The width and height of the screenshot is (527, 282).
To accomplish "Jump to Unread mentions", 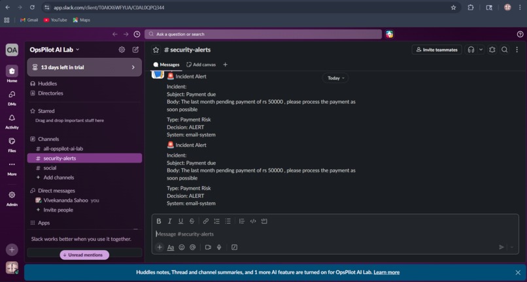I will pos(85,255).
